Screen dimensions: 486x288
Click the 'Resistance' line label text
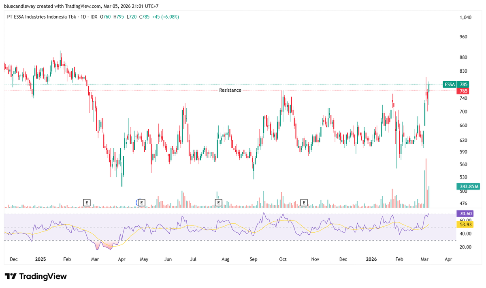click(x=230, y=90)
